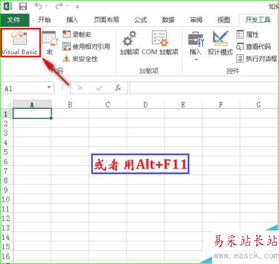Screen dimensions: 279x264
Task: Click cell F12
Action: coord(221,218)
